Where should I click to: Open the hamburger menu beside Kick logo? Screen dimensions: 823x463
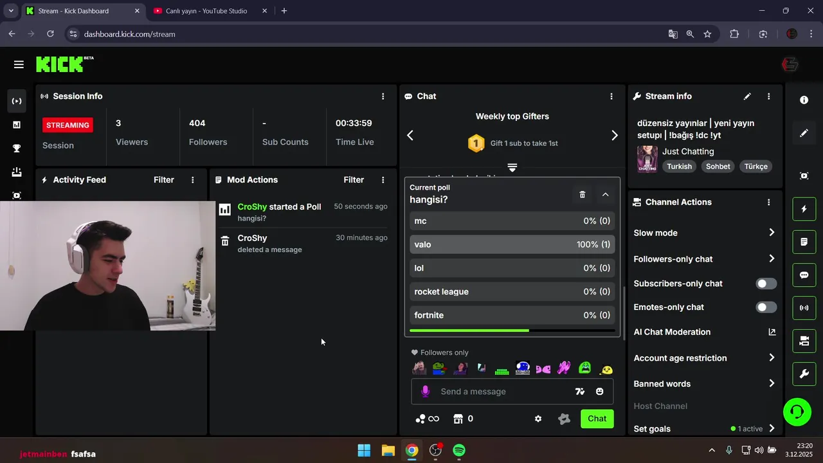(x=19, y=64)
